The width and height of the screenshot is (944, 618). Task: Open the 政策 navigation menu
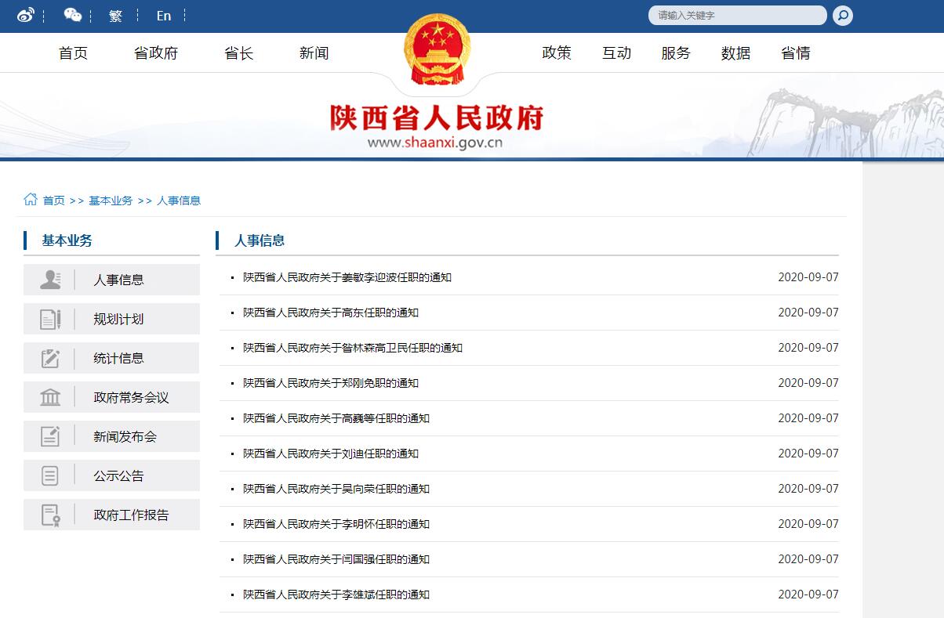pos(557,53)
